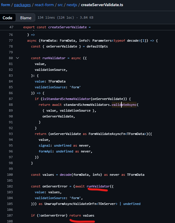The height and width of the screenshot is (223, 175).
Task: Select line number 88
Action: [x=11, y=105]
